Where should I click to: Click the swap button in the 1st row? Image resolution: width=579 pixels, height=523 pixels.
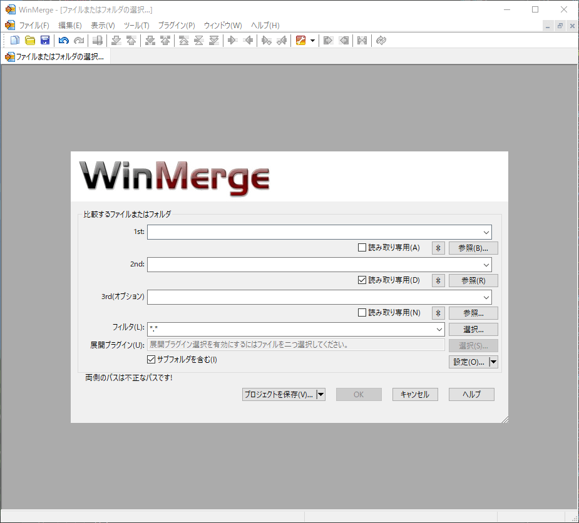pyautogui.click(x=438, y=248)
